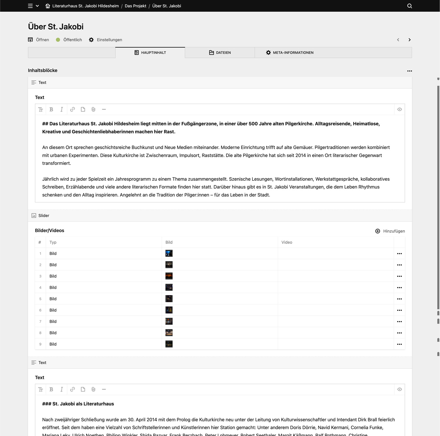Viewport: 440px width, 436px height.
Task: Open thumbnail of slider row 3
Action: point(169,276)
